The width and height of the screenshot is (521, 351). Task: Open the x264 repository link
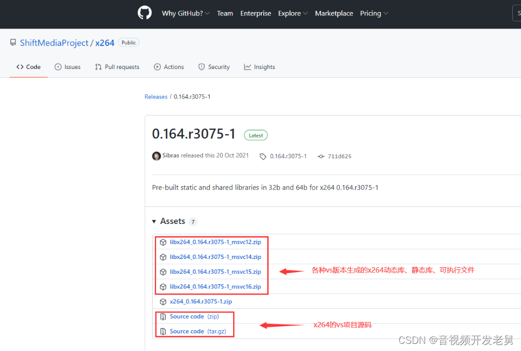105,43
